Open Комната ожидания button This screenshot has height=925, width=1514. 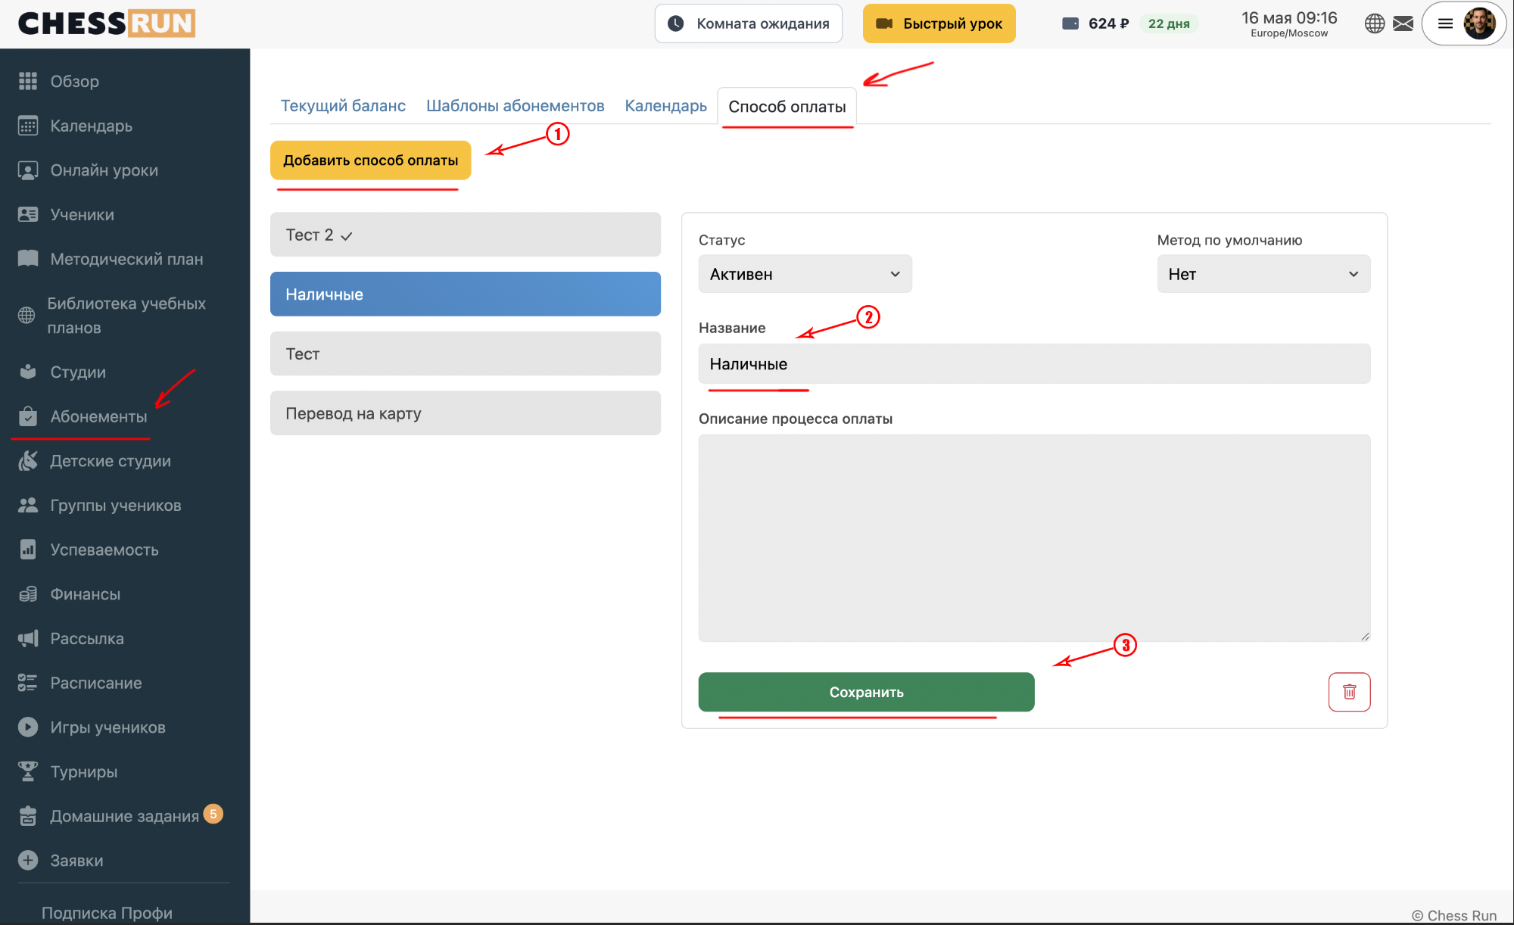(x=748, y=23)
